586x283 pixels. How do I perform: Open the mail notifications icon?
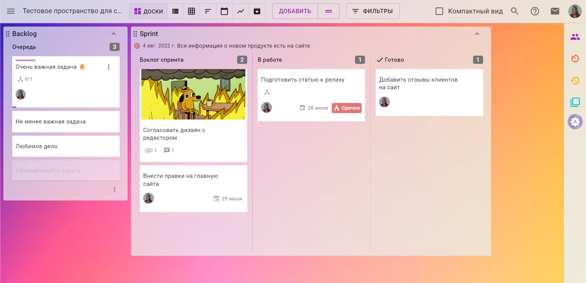[555, 11]
